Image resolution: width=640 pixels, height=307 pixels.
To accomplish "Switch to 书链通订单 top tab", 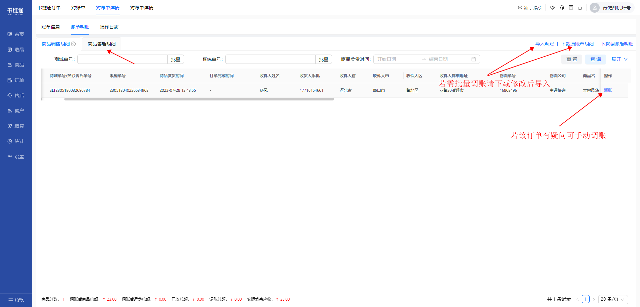I will (x=49, y=8).
